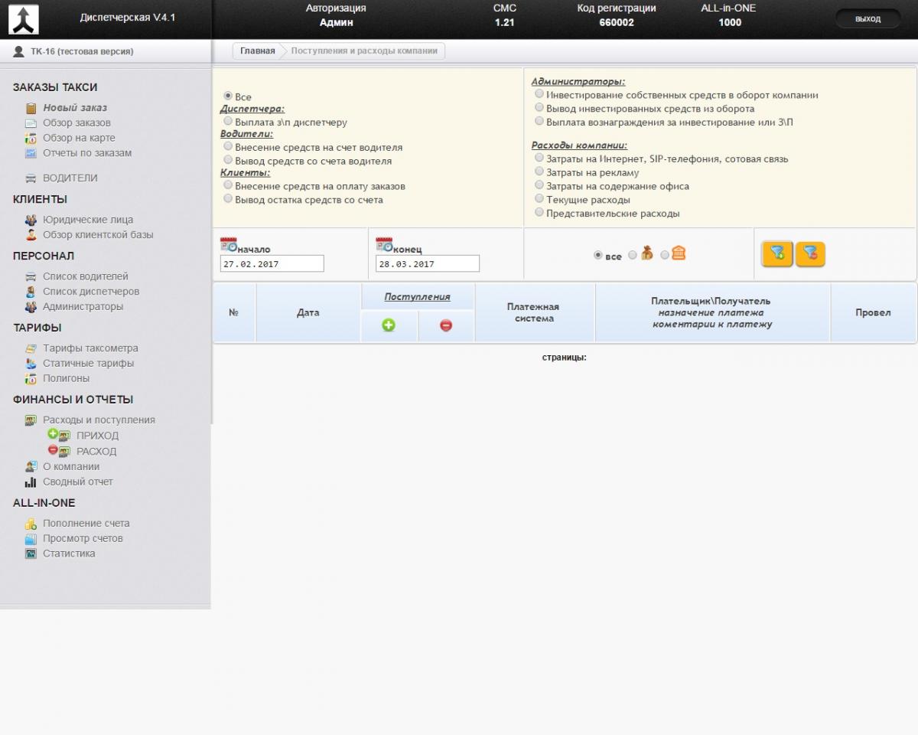Click the 'выход' logout button

(868, 19)
